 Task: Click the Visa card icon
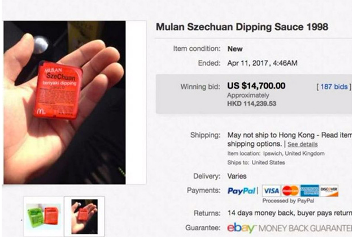(x=271, y=191)
